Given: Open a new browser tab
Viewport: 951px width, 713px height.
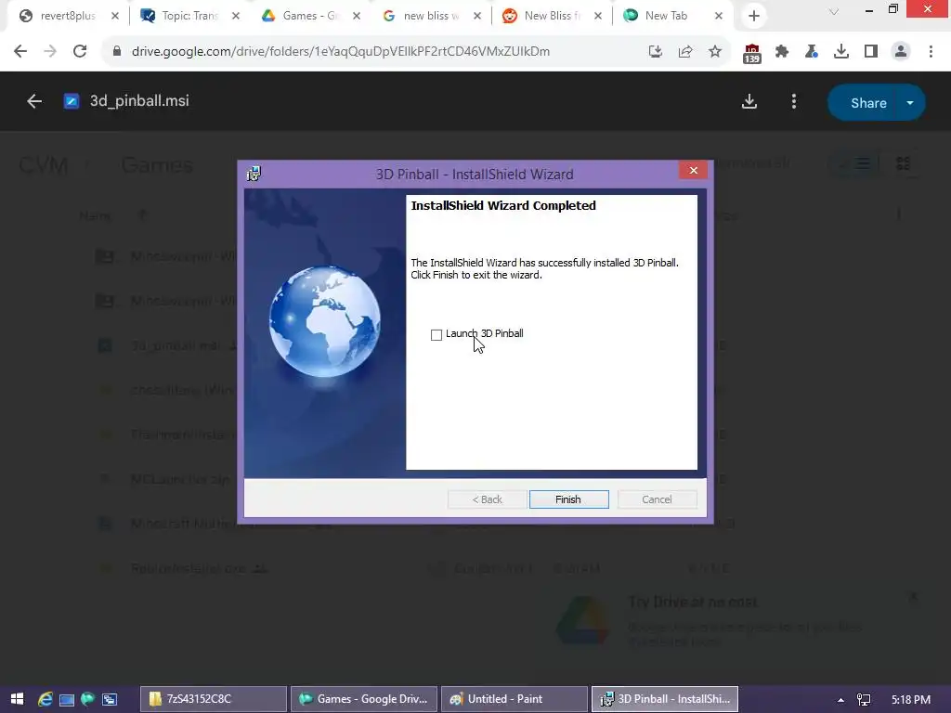Looking at the screenshot, I should click(754, 16).
